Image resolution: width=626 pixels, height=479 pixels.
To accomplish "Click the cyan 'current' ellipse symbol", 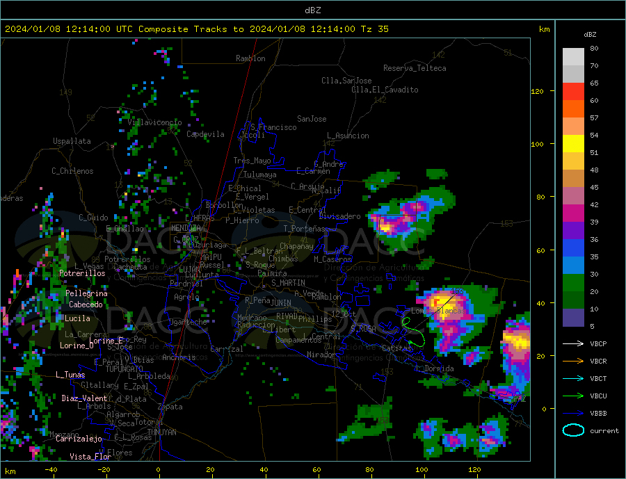I will [573, 430].
